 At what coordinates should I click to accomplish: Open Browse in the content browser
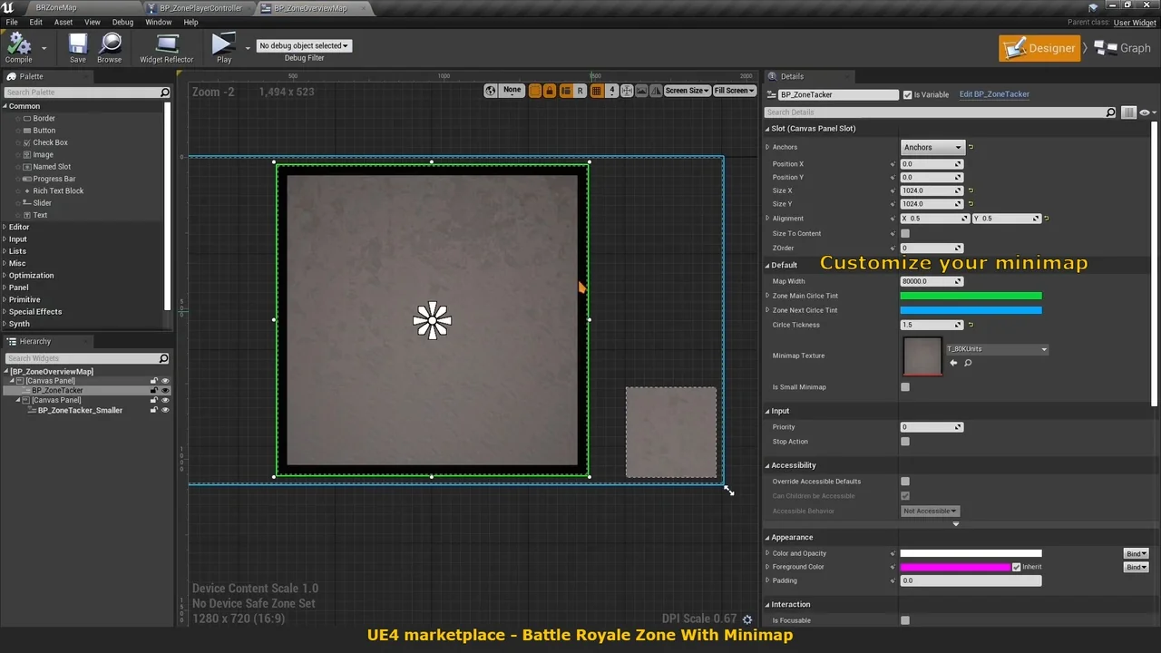(110, 46)
